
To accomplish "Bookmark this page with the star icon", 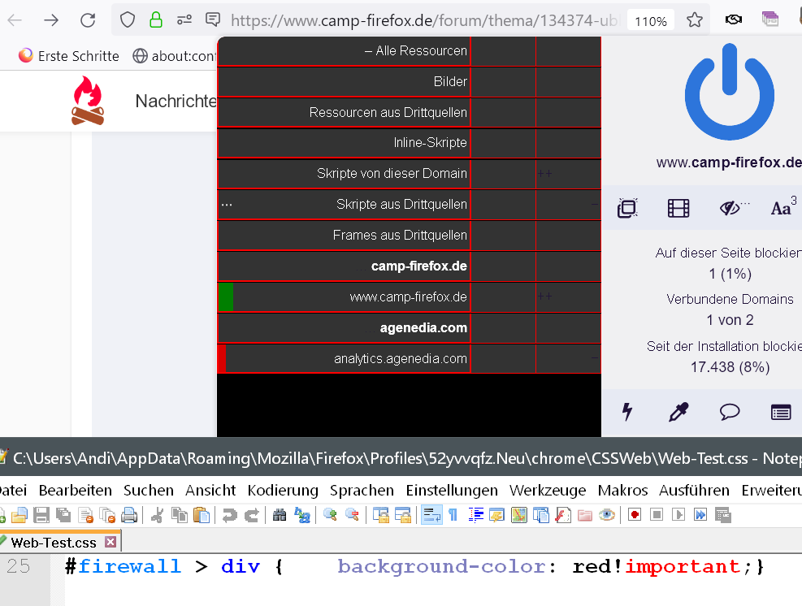I will click(x=695, y=20).
